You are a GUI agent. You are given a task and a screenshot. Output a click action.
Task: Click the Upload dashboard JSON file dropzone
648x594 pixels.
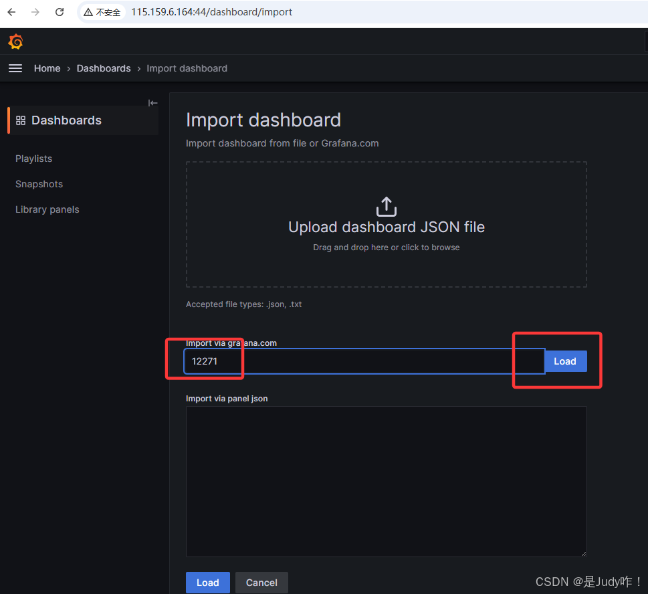coord(387,225)
